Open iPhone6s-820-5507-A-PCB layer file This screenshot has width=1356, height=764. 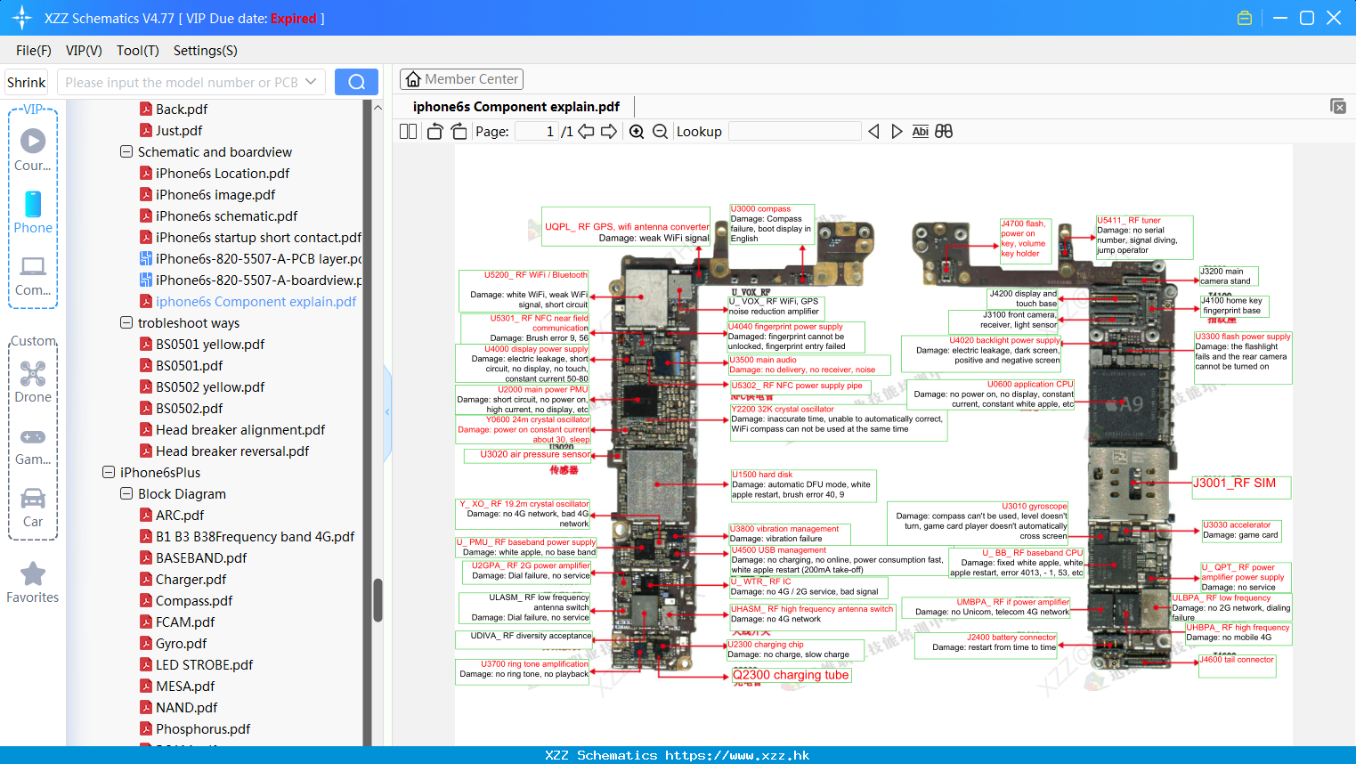258,258
